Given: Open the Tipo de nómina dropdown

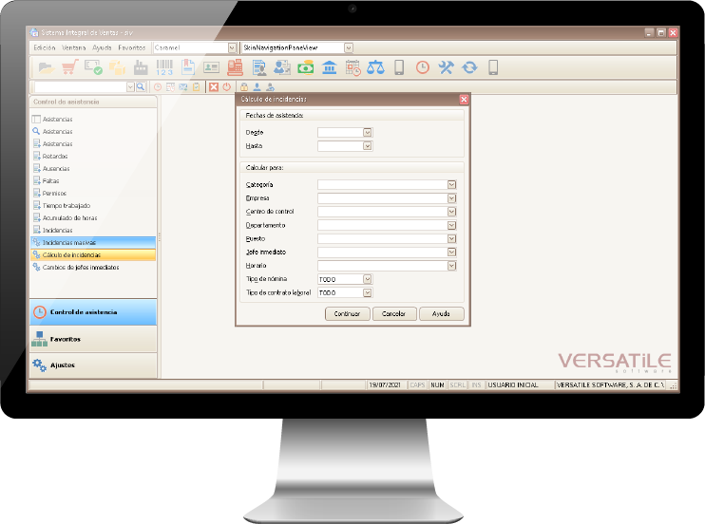Looking at the screenshot, I should tap(368, 279).
